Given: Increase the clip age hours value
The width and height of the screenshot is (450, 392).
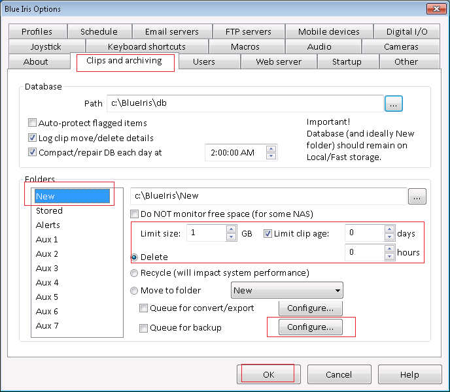Looking at the screenshot, I should (x=389, y=248).
